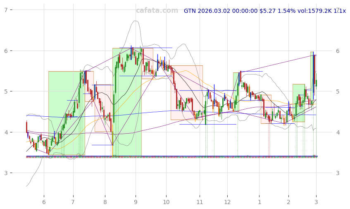This screenshot has width=350, height=209.
Task: Select month 11 on the time axis
Action: 200,202
